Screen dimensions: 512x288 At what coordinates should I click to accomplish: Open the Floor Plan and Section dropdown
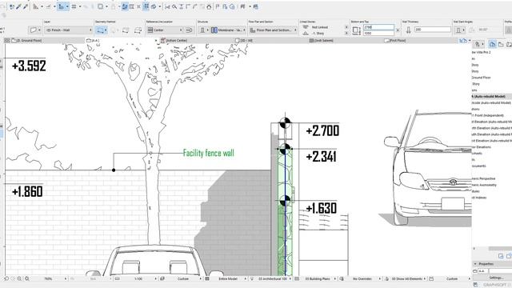tap(273, 30)
